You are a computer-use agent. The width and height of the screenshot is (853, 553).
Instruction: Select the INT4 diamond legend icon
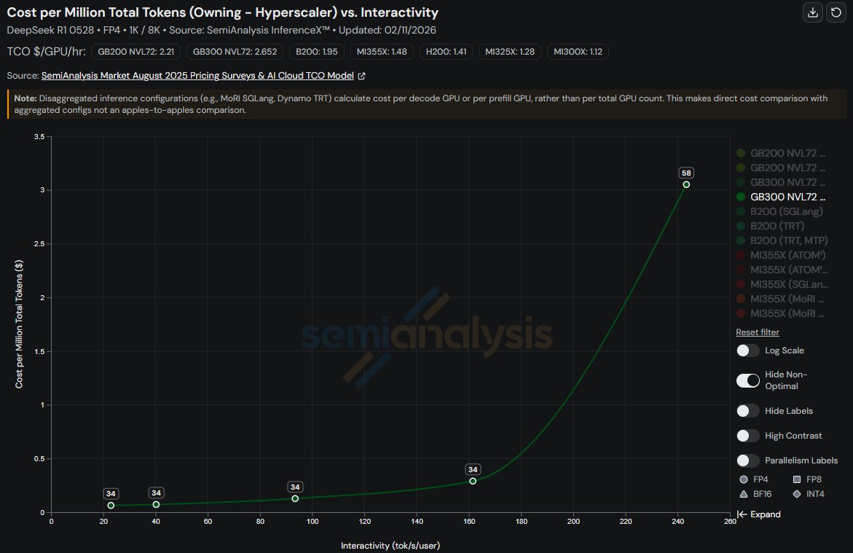[798, 493]
